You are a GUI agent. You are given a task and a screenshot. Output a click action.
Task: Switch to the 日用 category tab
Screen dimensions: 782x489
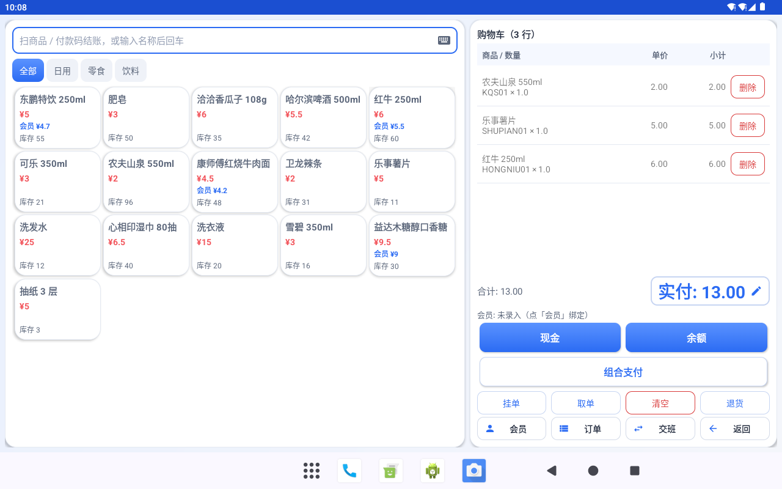(x=62, y=71)
